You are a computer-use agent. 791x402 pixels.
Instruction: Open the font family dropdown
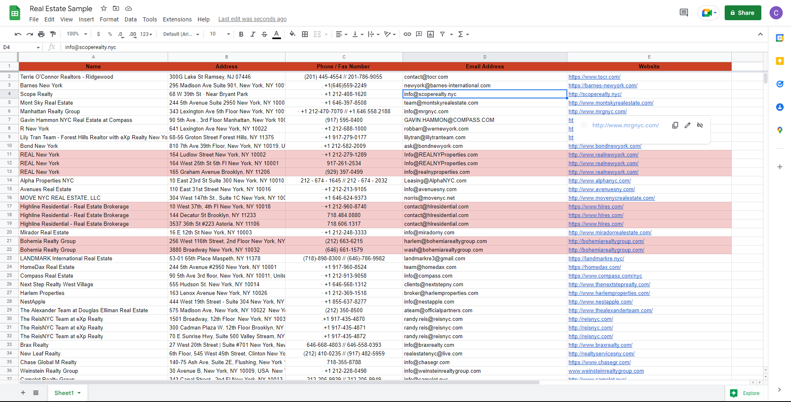coord(181,34)
